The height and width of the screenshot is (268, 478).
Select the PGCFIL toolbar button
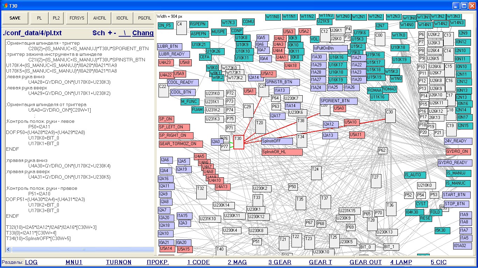(x=144, y=18)
